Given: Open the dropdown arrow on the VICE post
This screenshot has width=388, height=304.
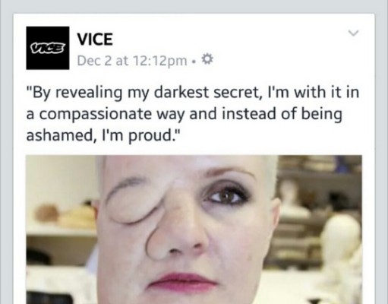Looking at the screenshot, I should (353, 33).
